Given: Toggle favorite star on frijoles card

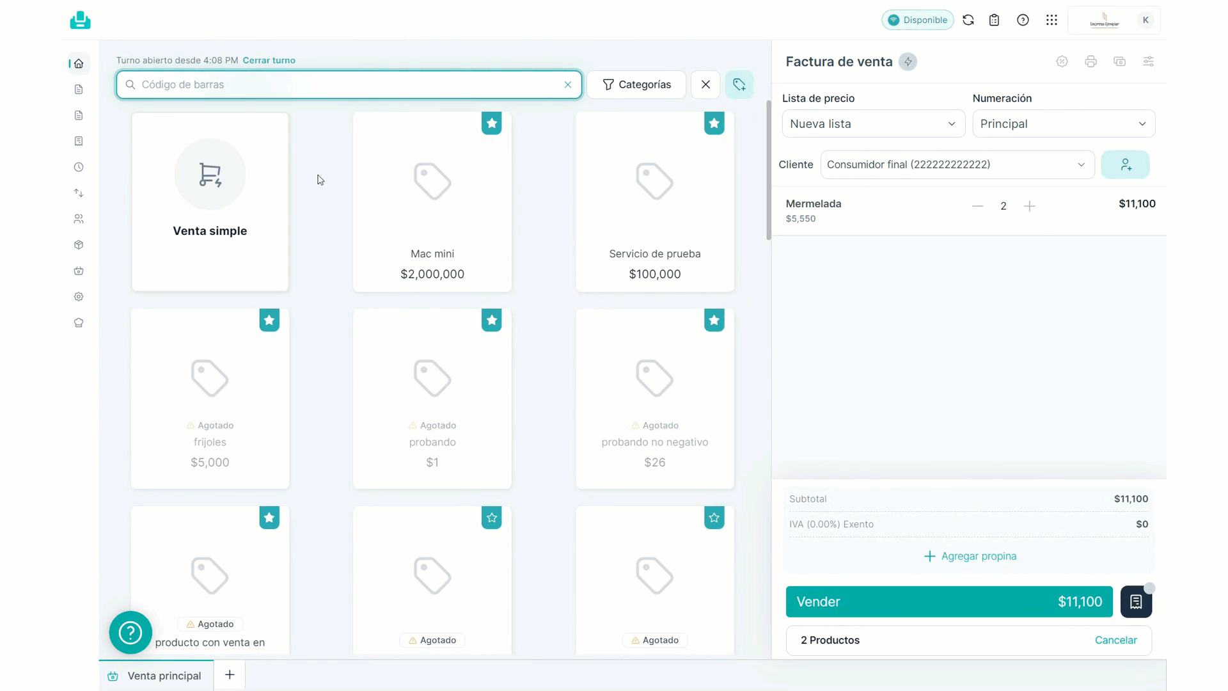Looking at the screenshot, I should point(269,320).
